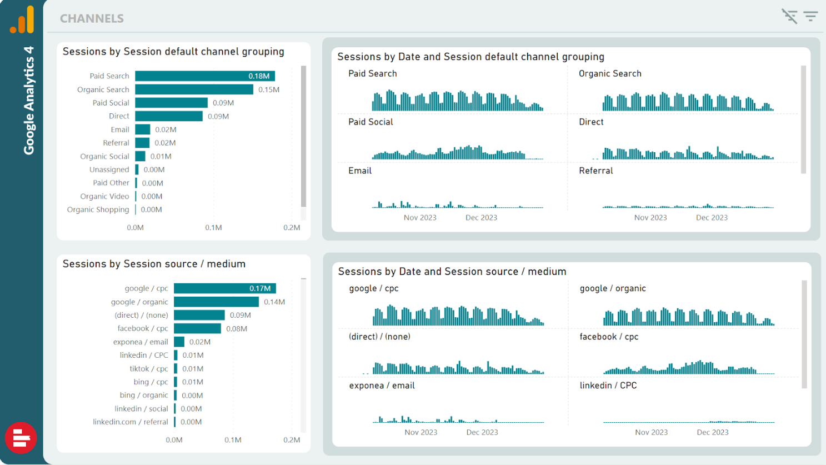Click the source / medium bar chart scrollbar
The height and width of the screenshot is (465, 826).
pos(303,356)
